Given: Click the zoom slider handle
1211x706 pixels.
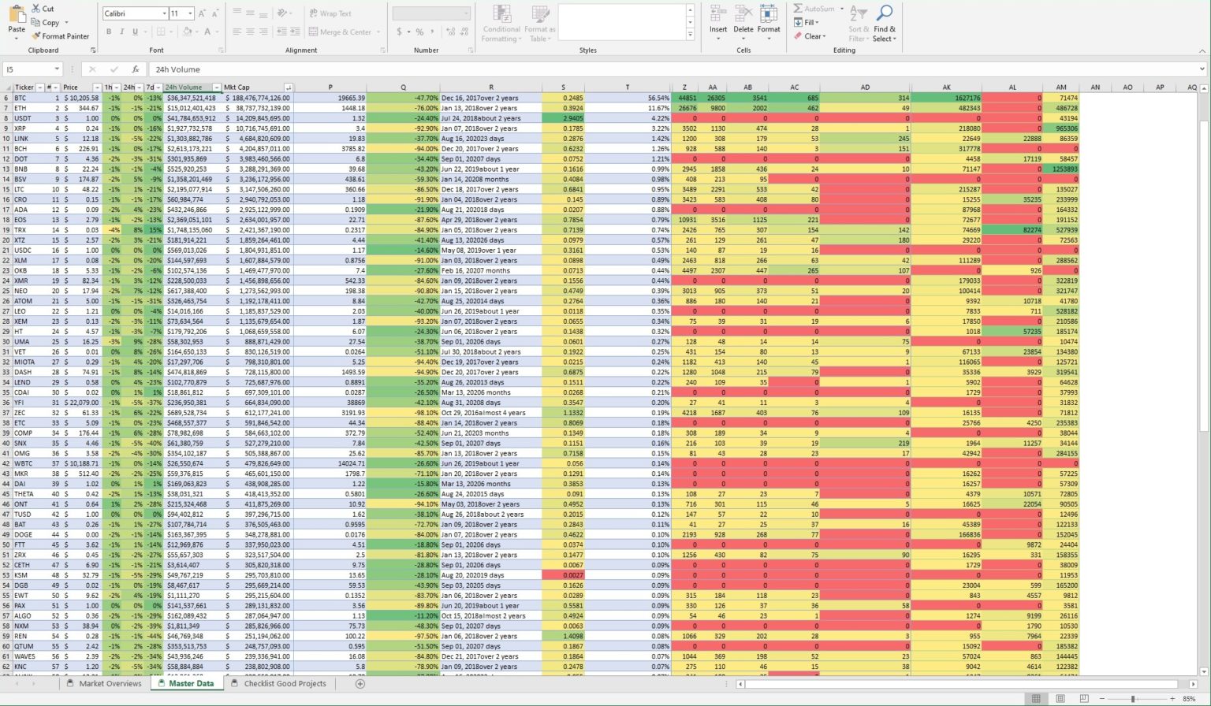Looking at the screenshot, I should point(1133,699).
